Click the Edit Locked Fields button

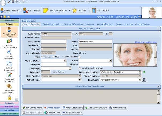click(x=32, y=108)
